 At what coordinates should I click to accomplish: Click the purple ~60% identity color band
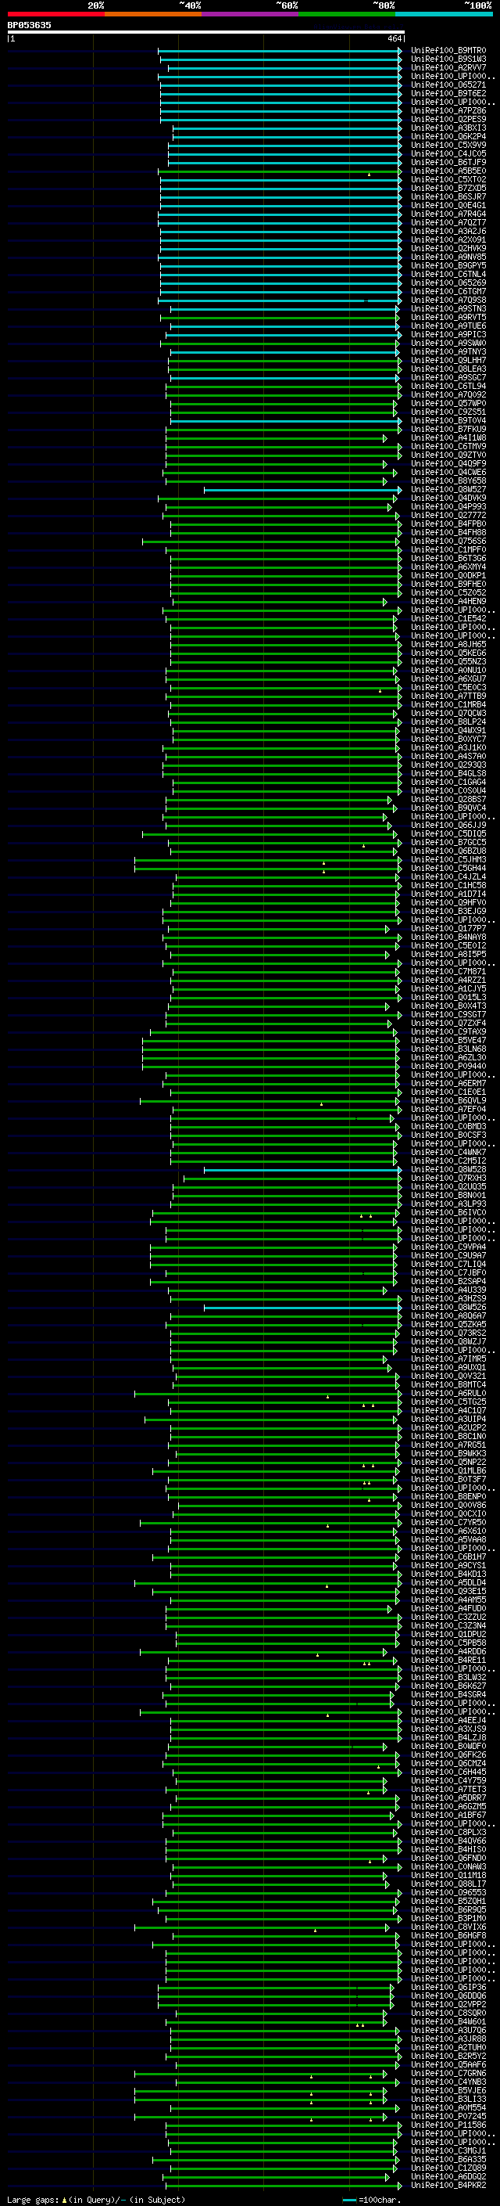249,14
